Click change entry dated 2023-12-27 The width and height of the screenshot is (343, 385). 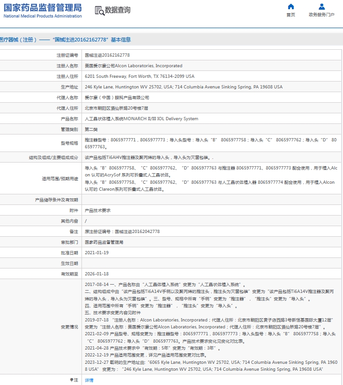coord(211,366)
